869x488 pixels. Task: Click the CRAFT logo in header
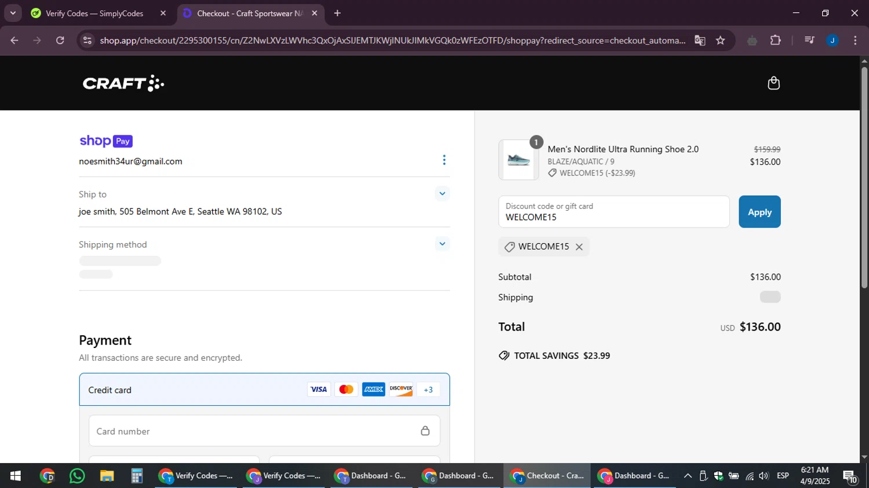(123, 83)
